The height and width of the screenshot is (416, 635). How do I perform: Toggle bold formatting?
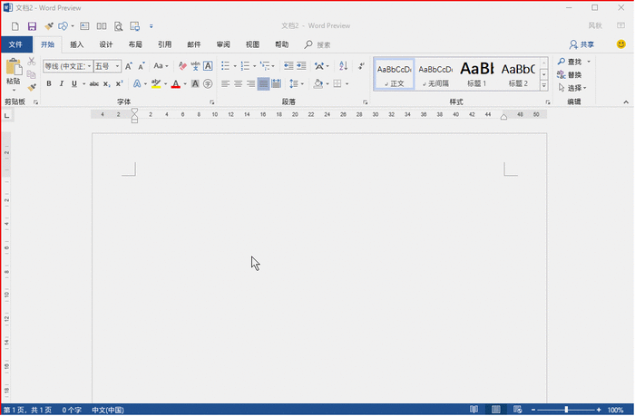tap(49, 83)
